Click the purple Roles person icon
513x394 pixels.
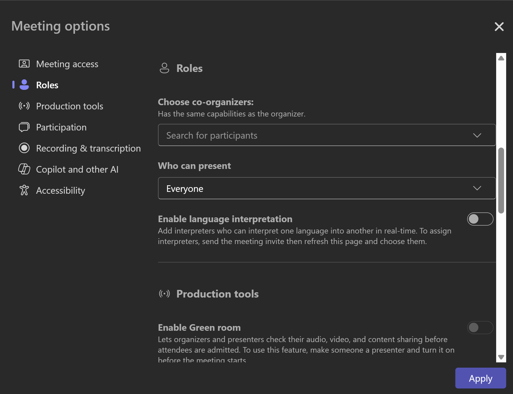click(x=24, y=85)
